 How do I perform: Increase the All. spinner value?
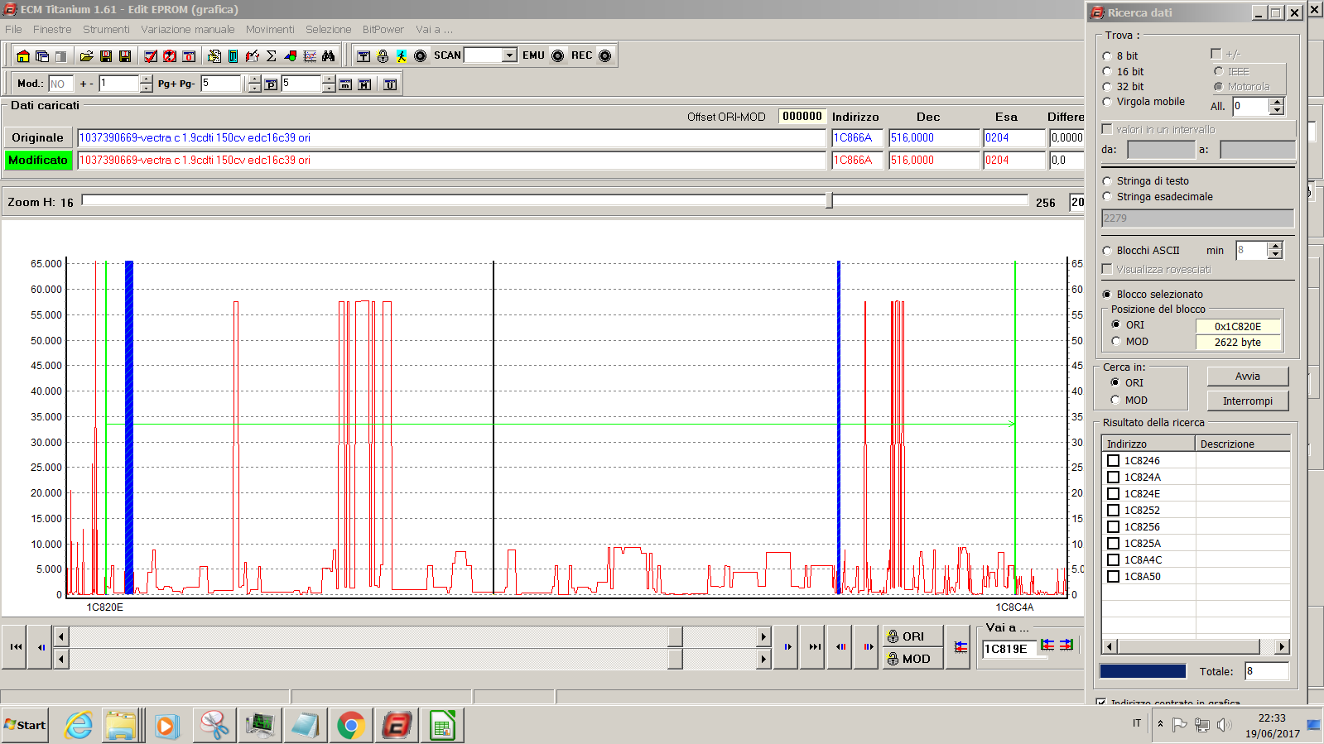point(1277,102)
